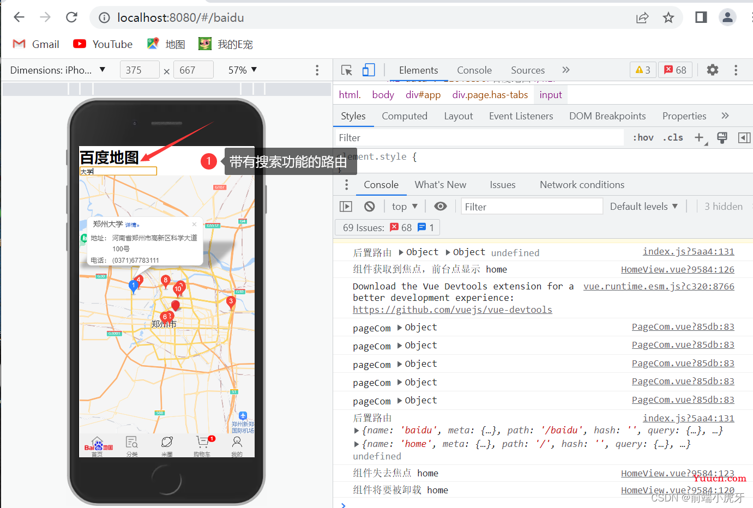This screenshot has height=508, width=753.
Task: Select the div#app breadcrumb
Action: (x=423, y=95)
